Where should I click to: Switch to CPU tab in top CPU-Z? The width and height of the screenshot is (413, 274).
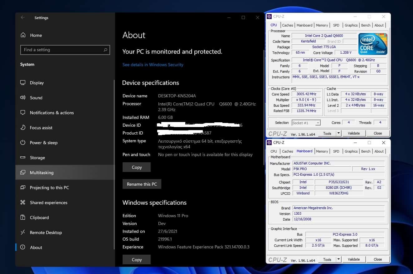click(x=274, y=25)
